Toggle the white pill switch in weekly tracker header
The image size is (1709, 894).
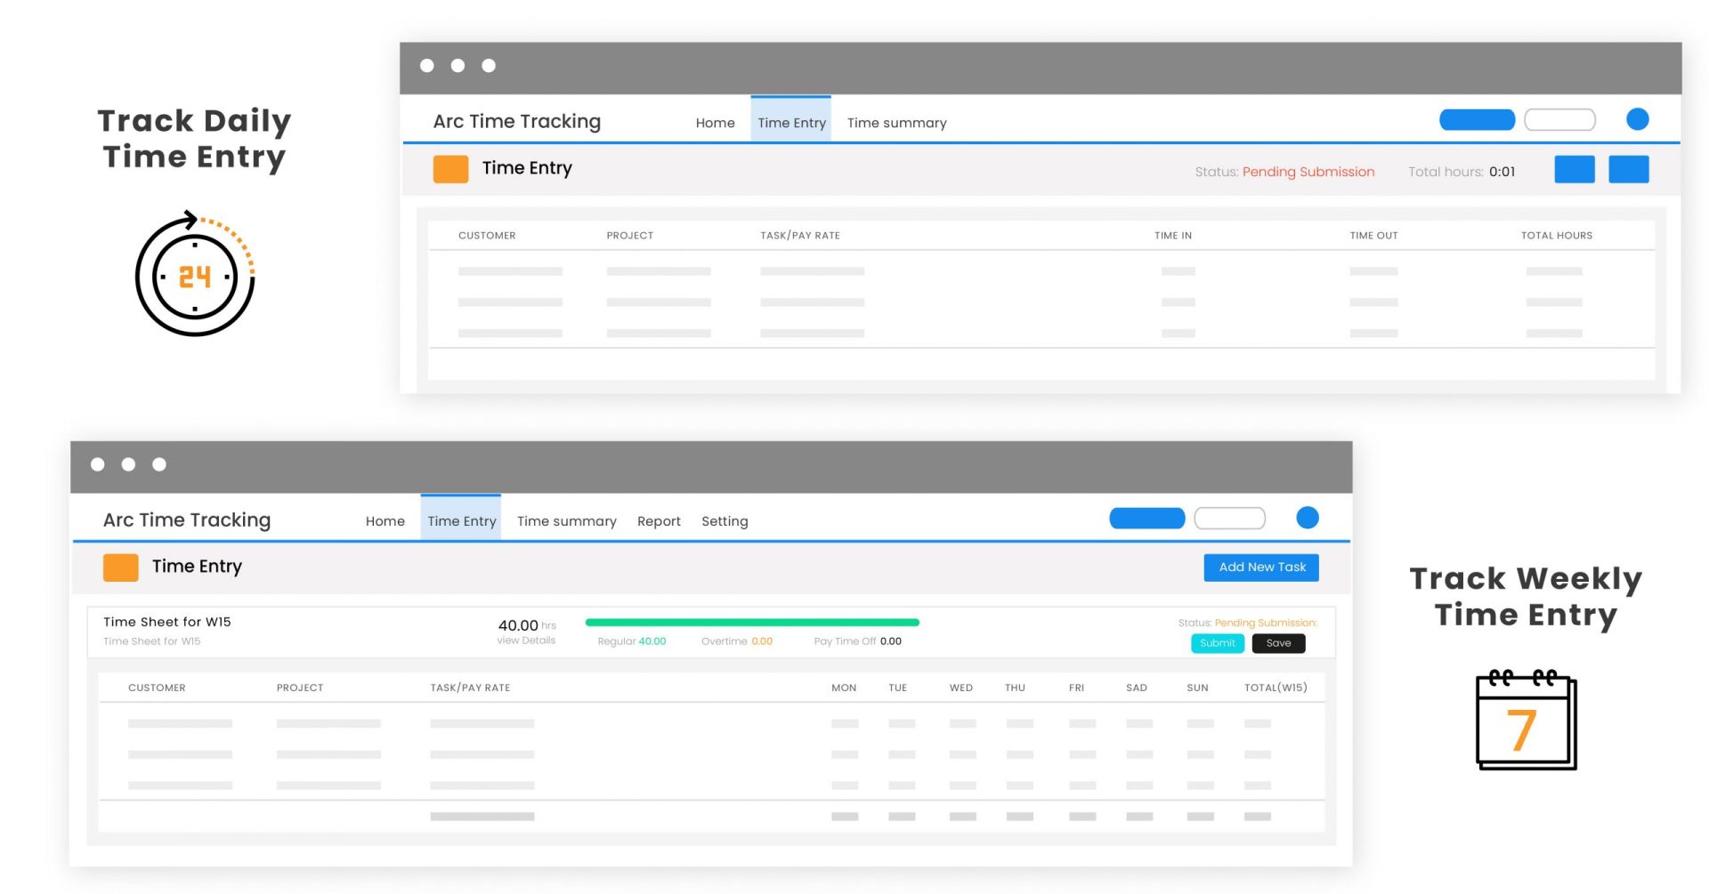pyautogui.click(x=1230, y=518)
